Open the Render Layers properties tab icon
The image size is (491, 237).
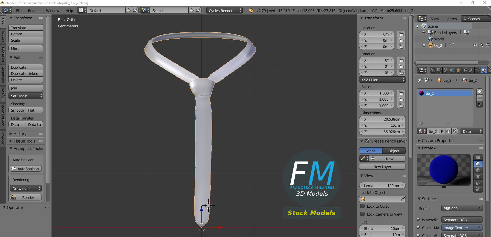439,70
